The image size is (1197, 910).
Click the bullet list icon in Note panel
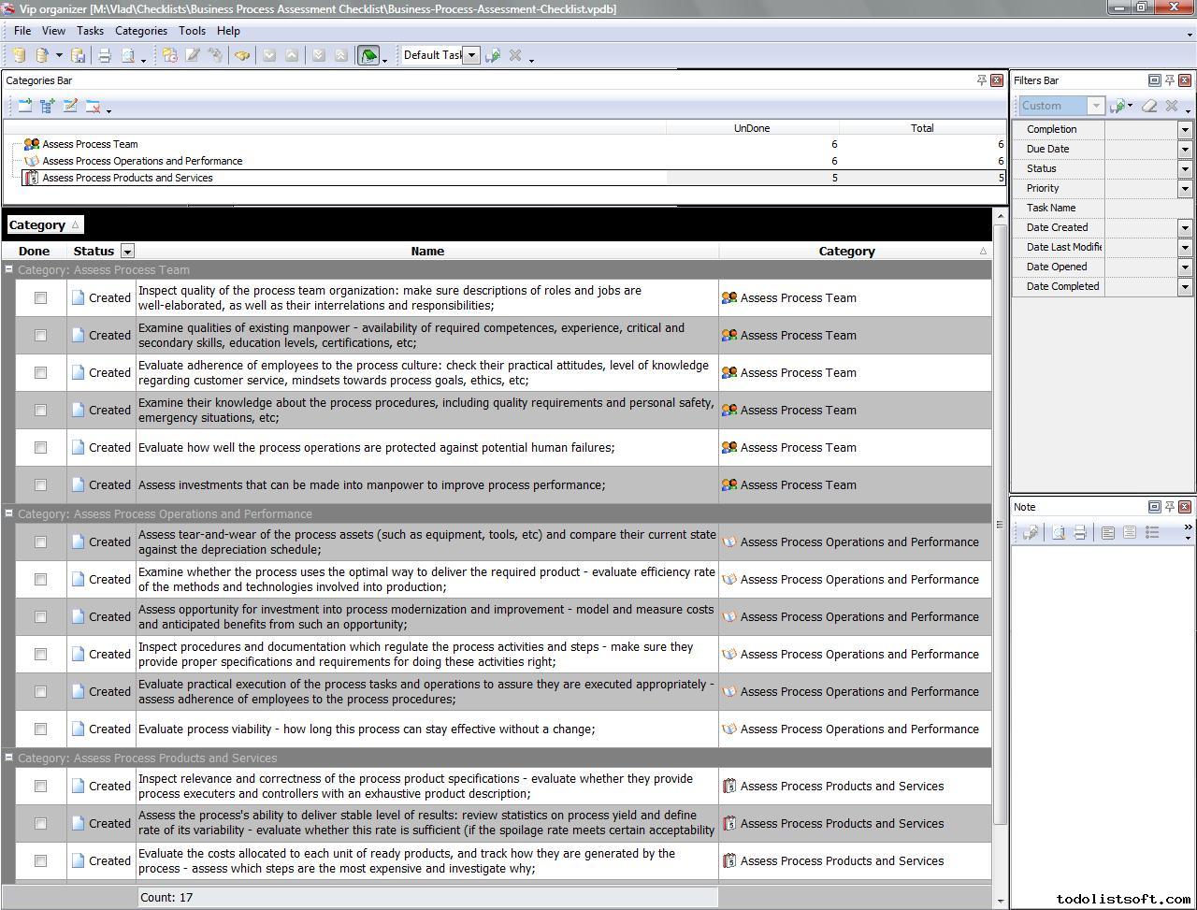[x=1152, y=532]
